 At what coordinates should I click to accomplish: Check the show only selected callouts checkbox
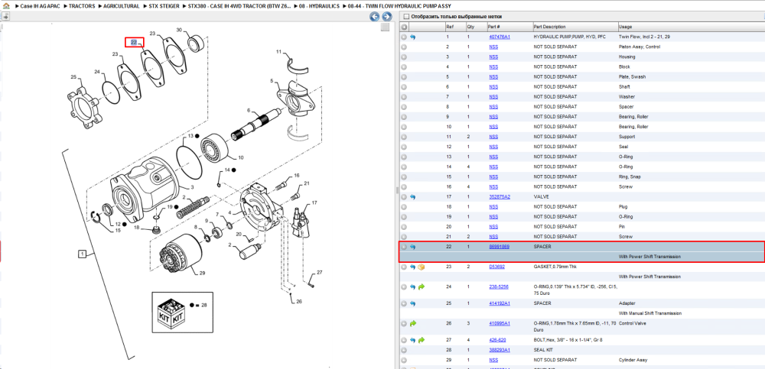[406, 17]
